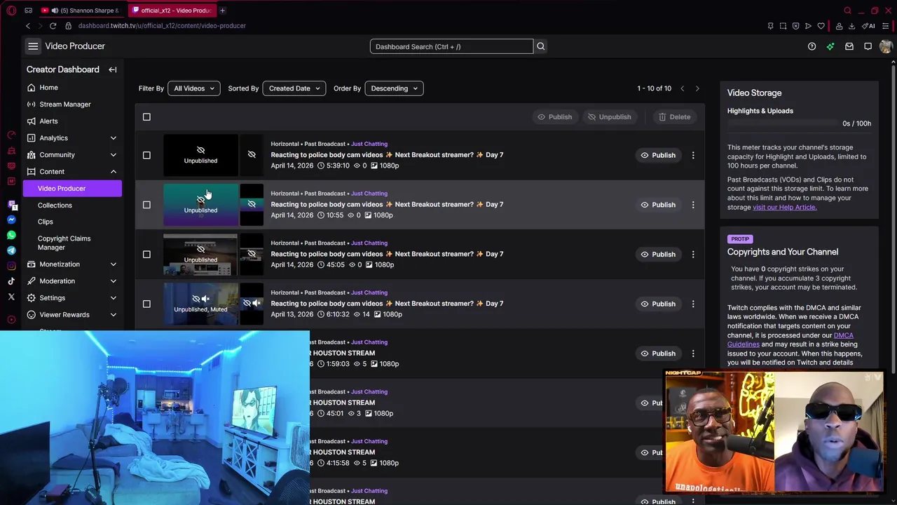This screenshot has width=897, height=505.
Task: Go to the next page of videos
Action: 697,88
